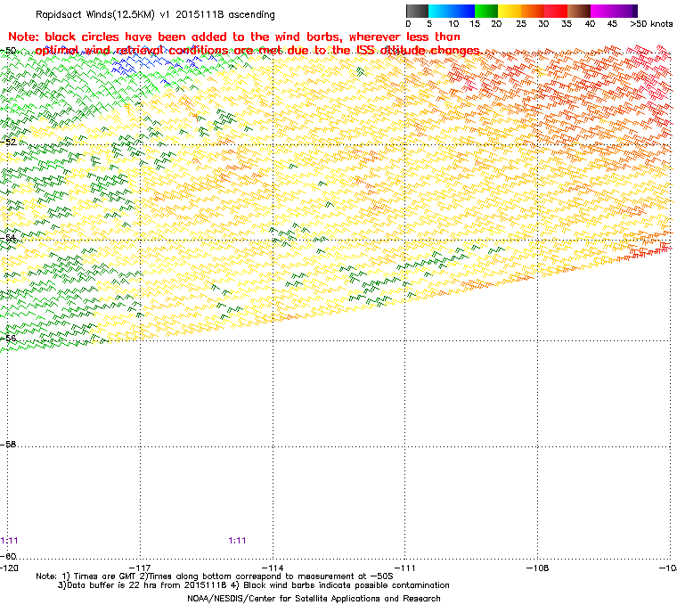The width and height of the screenshot is (677, 613).
Task: Pick the brown 35–40 knots legend segment
Action: [x=579, y=11]
